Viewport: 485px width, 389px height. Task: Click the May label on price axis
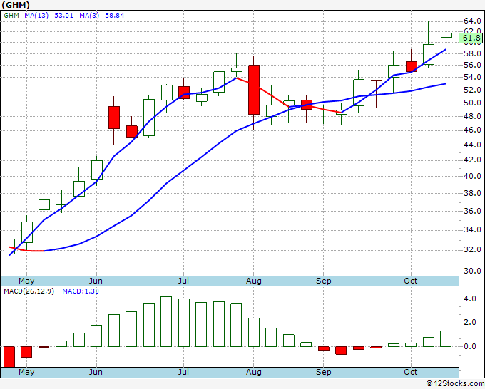click(26, 281)
